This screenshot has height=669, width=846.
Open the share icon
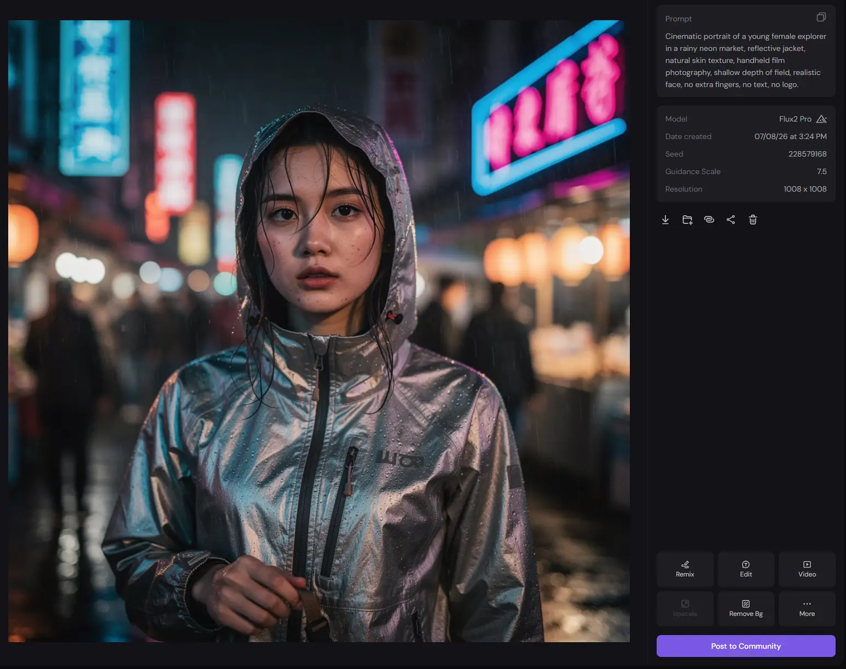click(731, 220)
